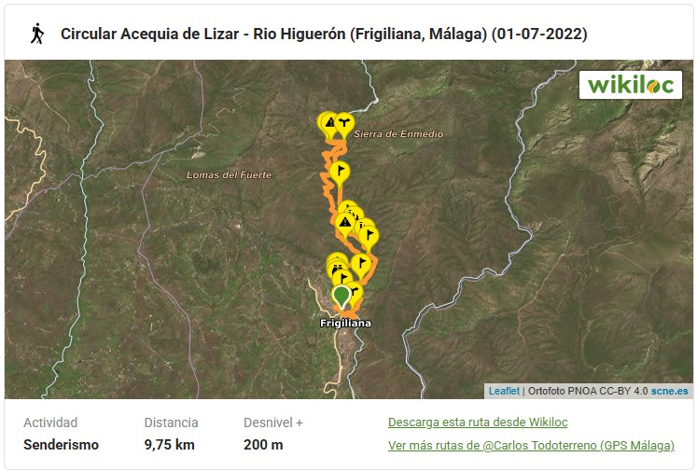Viewport: 697px width, 471px height.
Task: Click the flag marker on route's eastern lower section
Action: tap(359, 263)
